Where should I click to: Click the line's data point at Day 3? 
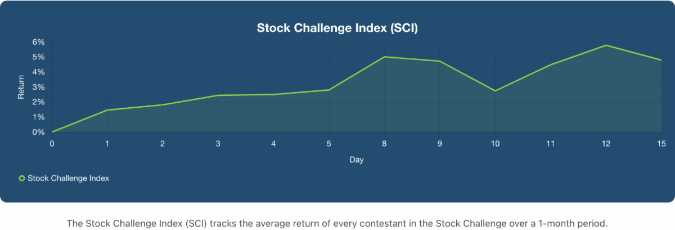(x=218, y=95)
